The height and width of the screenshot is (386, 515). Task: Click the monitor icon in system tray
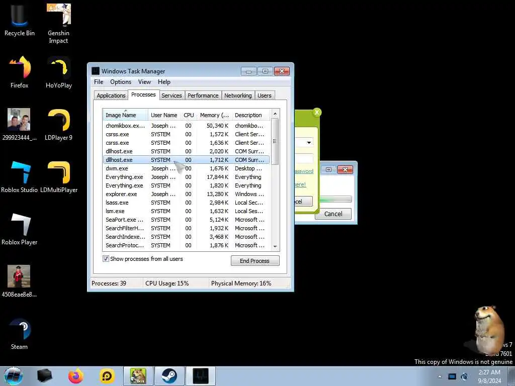click(452, 376)
